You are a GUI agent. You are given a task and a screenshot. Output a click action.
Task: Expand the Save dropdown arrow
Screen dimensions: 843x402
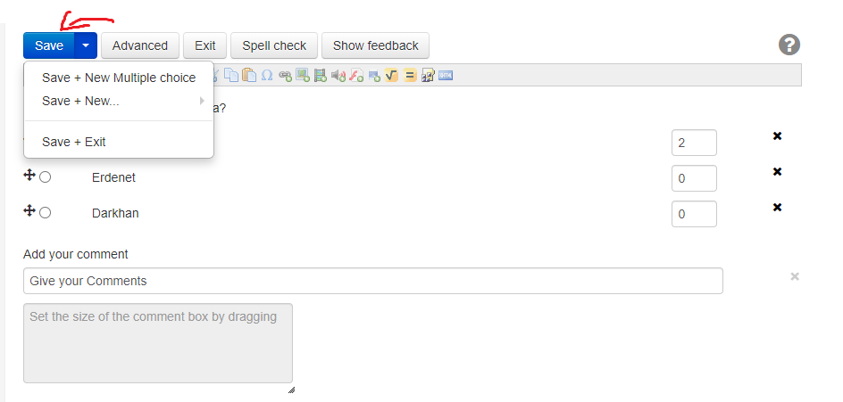86,45
